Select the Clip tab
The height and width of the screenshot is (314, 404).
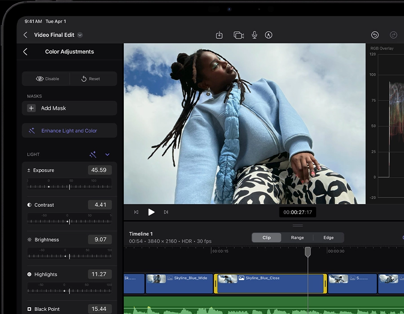point(267,238)
